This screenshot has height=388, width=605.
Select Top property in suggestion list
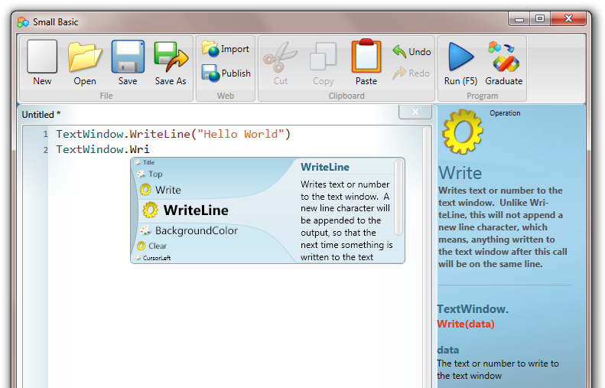[150, 174]
